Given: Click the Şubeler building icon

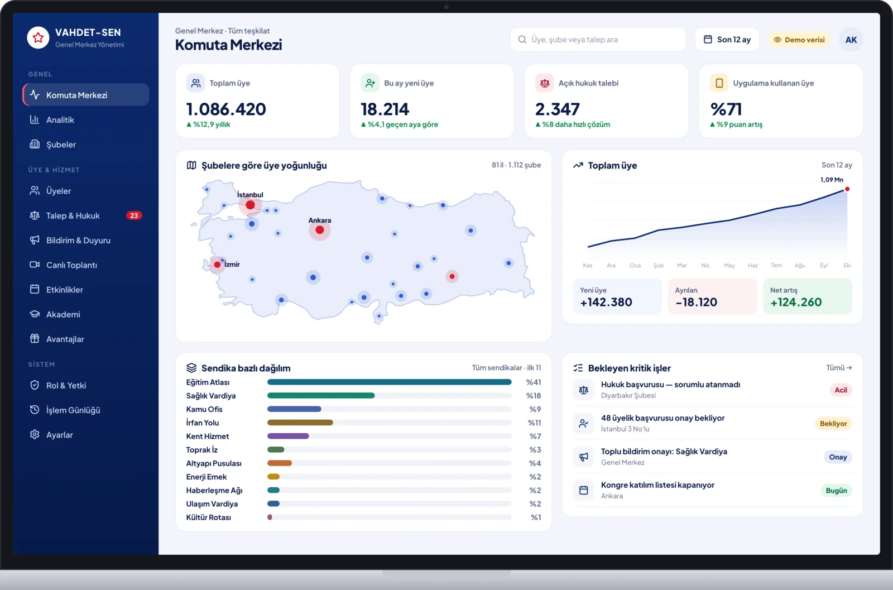Looking at the screenshot, I should click(x=35, y=144).
